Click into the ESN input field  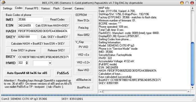25,25
